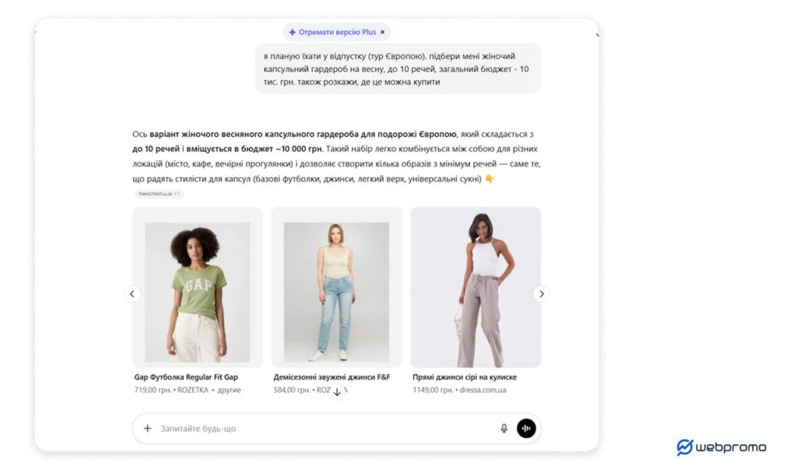797x469 pixels.
Task: Show previous products with left carousel arrow
Action: tap(132, 294)
